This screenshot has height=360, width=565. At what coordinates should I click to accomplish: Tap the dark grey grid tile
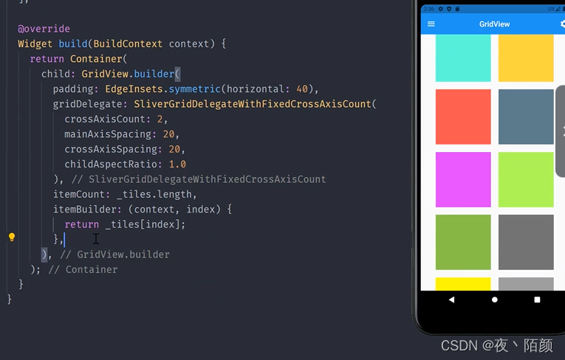click(x=526, y=242)
